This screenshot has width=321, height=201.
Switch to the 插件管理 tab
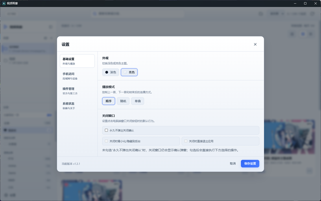77,91
